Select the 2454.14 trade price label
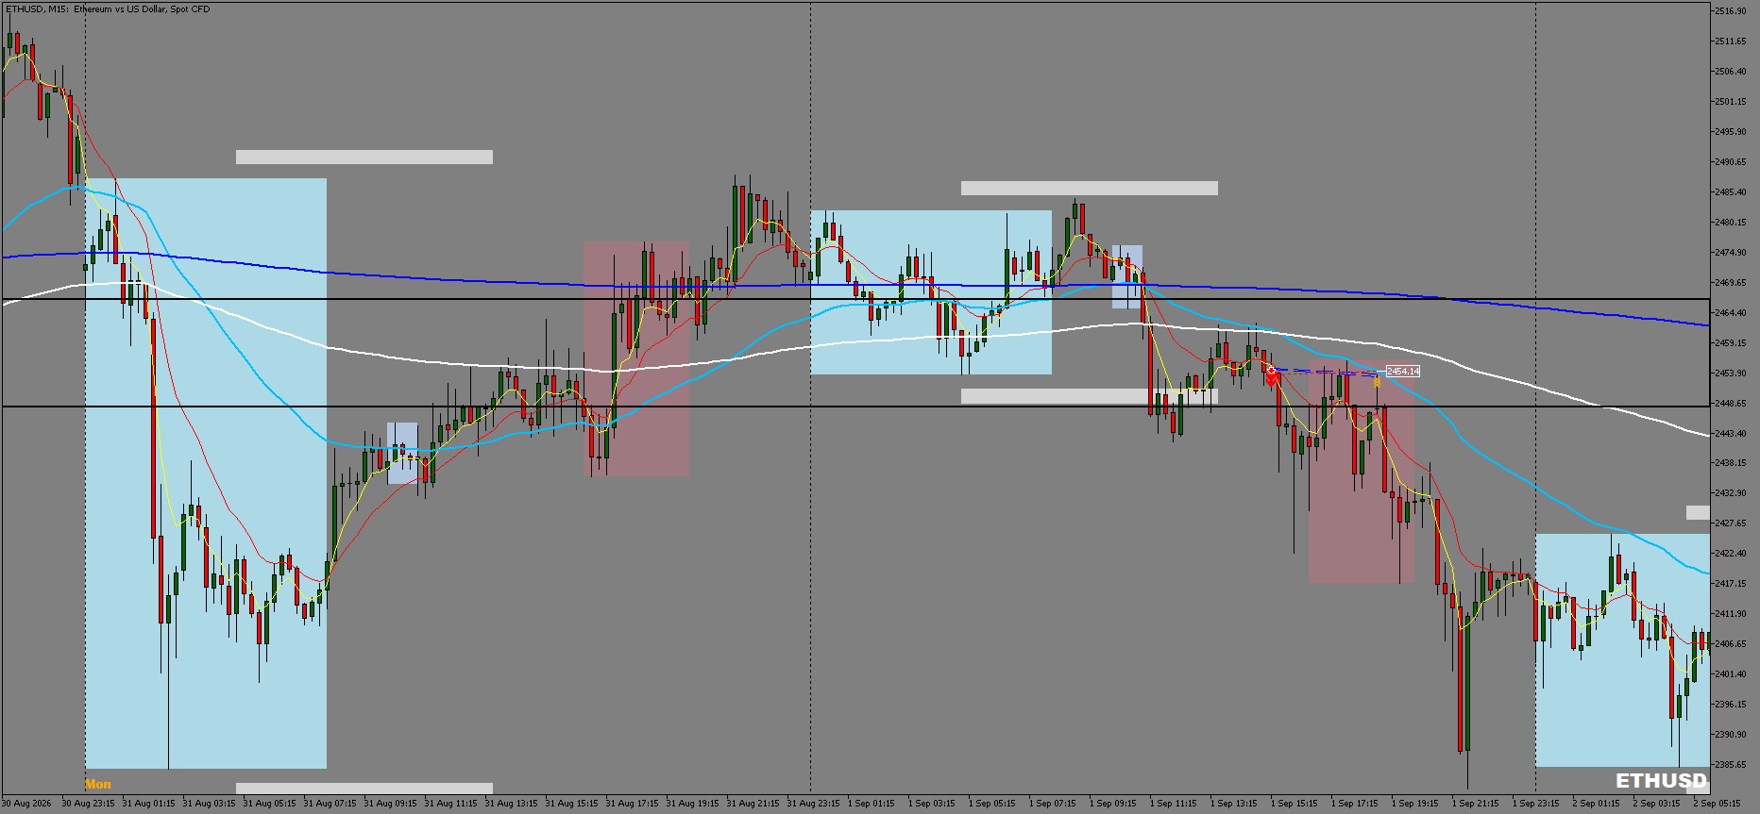 (1403, 372)
